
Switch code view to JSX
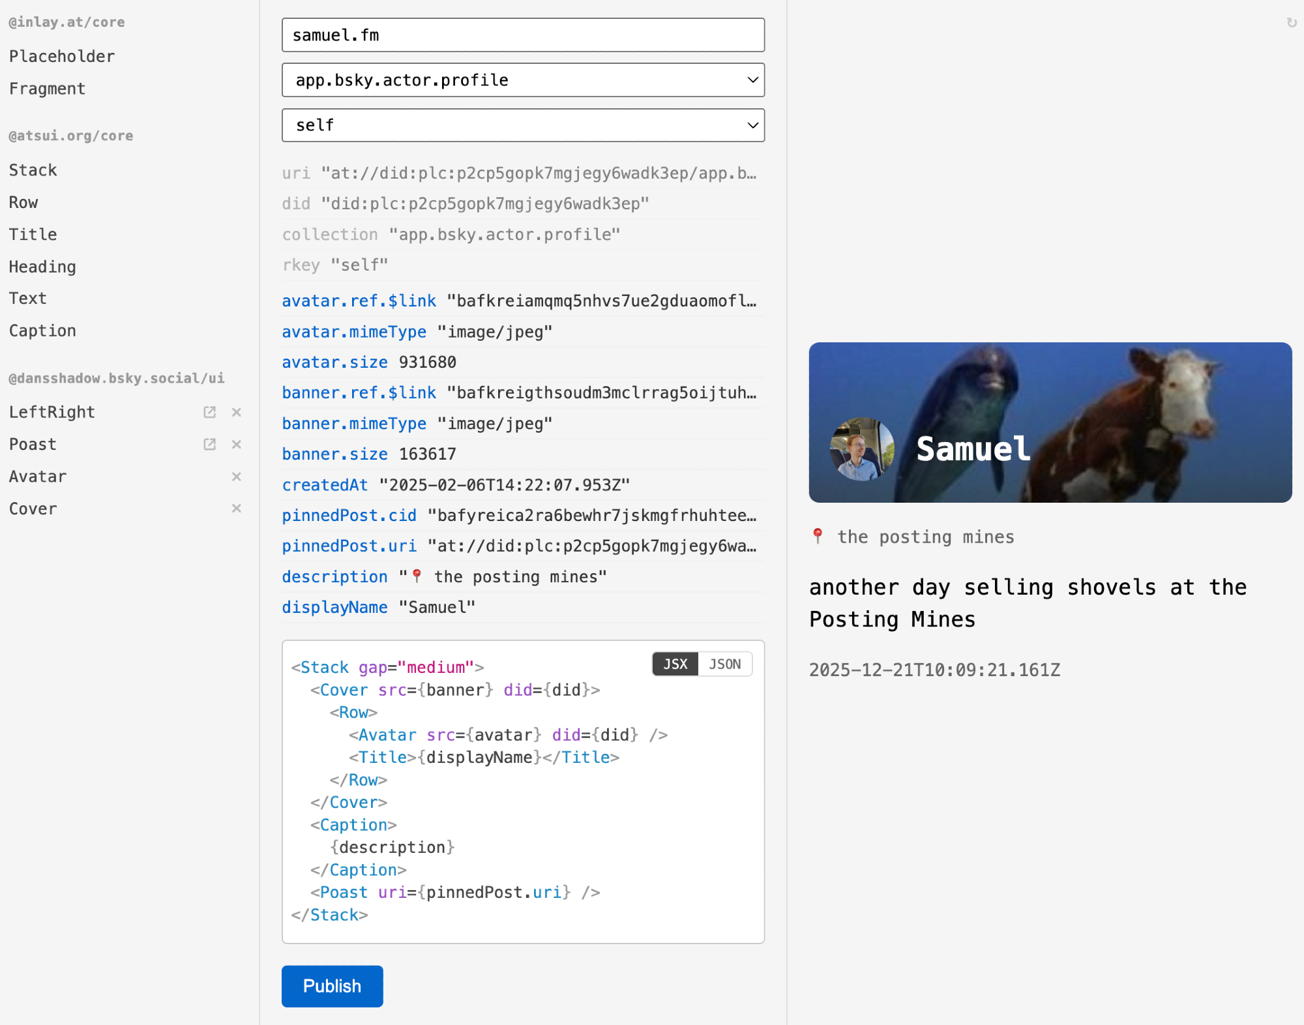[675, 664]
